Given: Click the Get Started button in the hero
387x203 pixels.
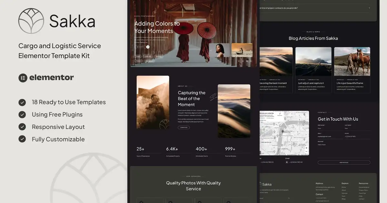Looking at the screenshot, I should [140, 47].
